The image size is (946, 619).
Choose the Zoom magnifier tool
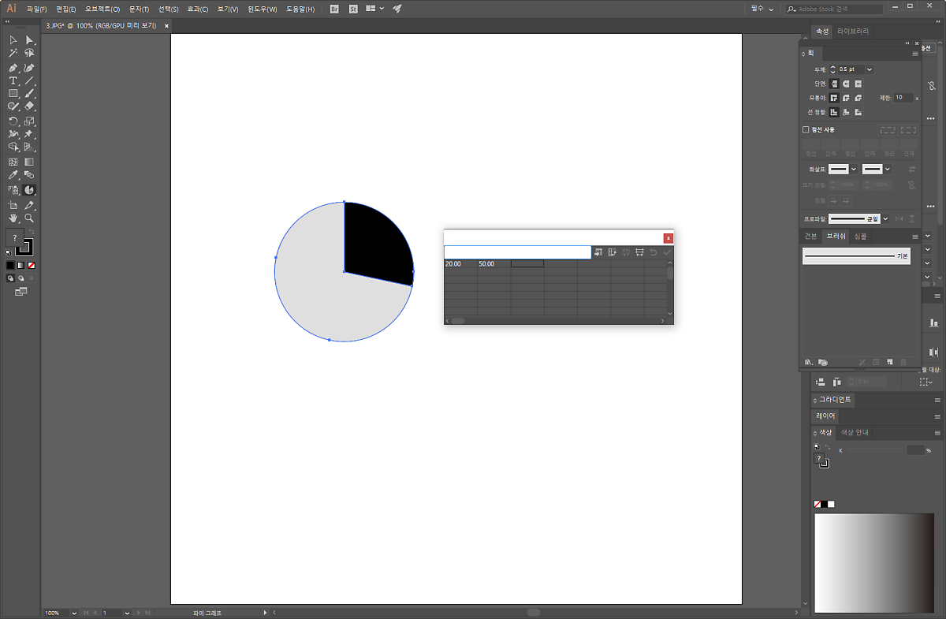(29, 218)
